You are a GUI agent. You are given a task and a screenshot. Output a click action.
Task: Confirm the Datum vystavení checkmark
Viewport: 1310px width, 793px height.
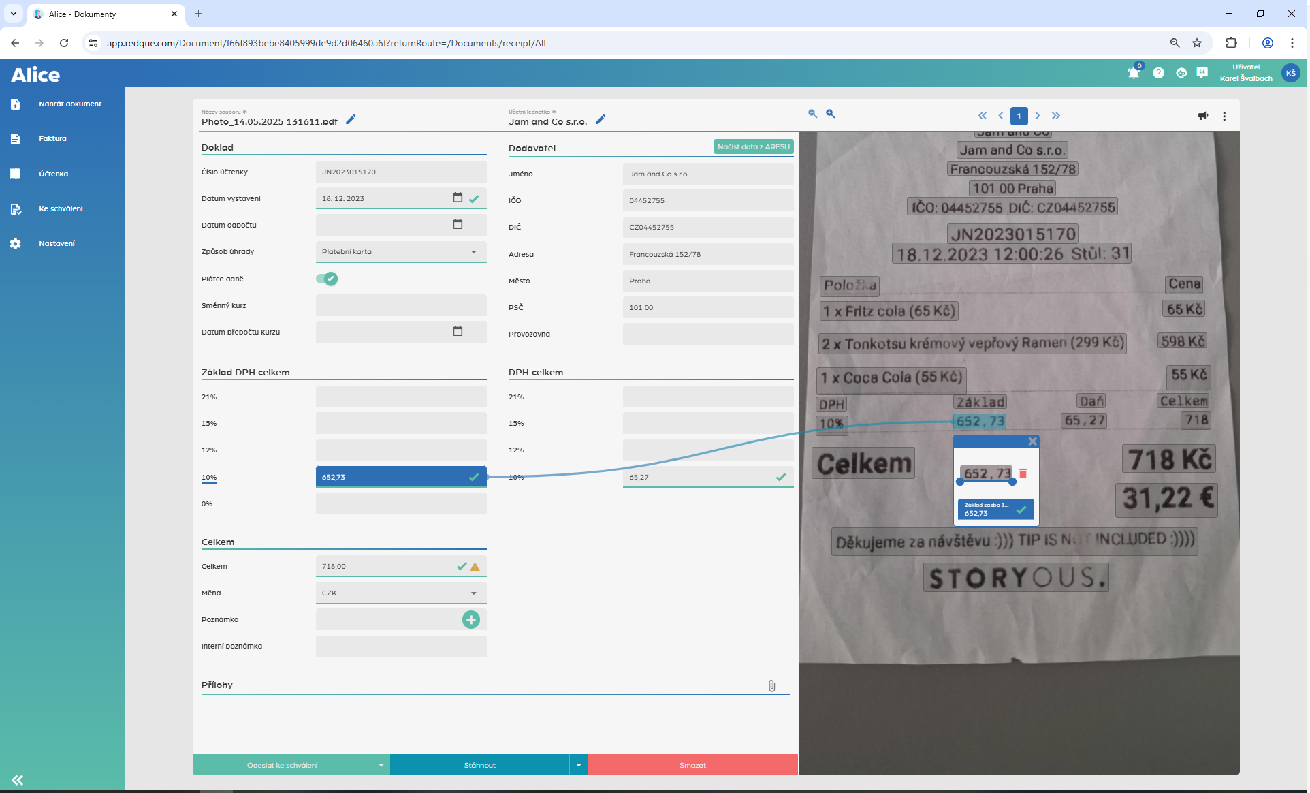pyautogui.click(x=474, y=199)
